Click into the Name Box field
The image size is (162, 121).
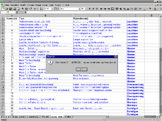coord(8,12)
